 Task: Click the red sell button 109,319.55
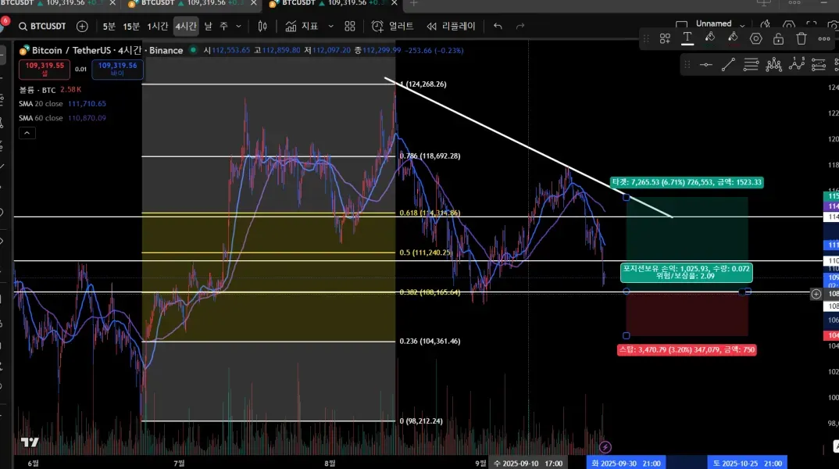[x=45, y=69]
